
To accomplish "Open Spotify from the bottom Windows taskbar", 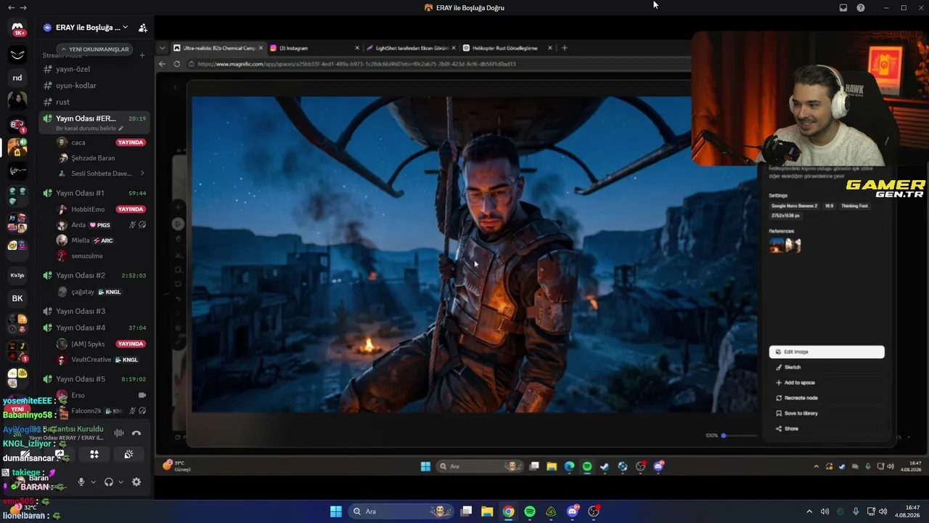I will (x=530, y=511).
